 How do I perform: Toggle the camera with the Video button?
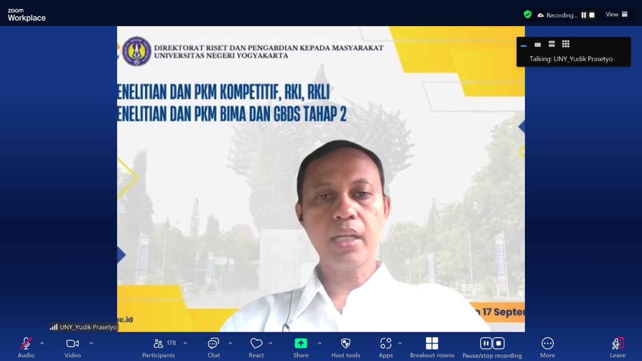click(x=72, y=347)
